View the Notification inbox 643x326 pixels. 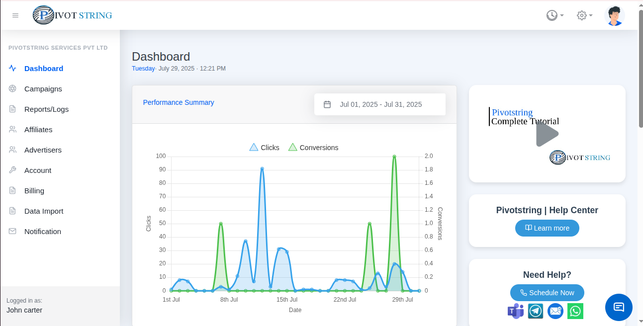pyautogui.click(x=42, y=232)
